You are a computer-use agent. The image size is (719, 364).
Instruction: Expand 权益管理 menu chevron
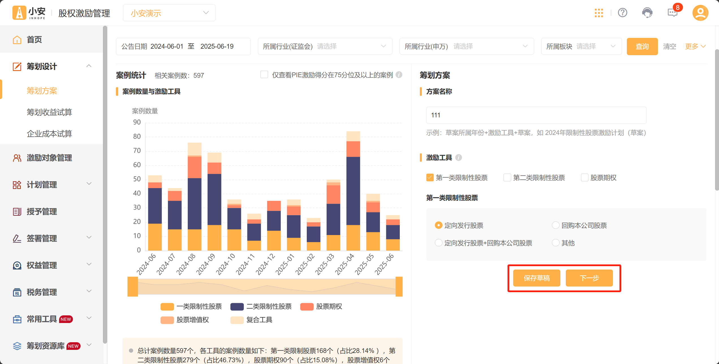point(89,264)
